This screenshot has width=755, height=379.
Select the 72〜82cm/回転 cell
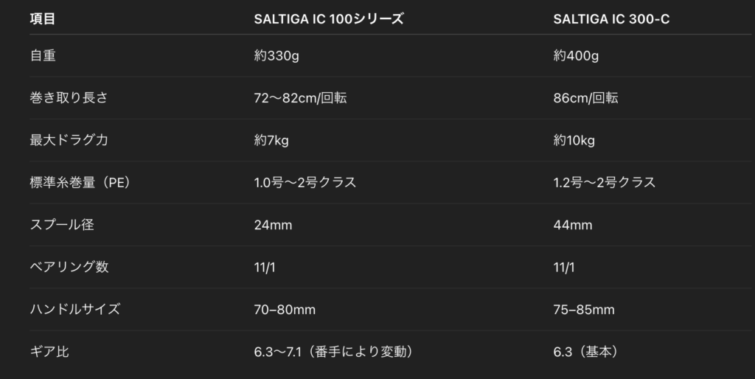click(300, 98)
